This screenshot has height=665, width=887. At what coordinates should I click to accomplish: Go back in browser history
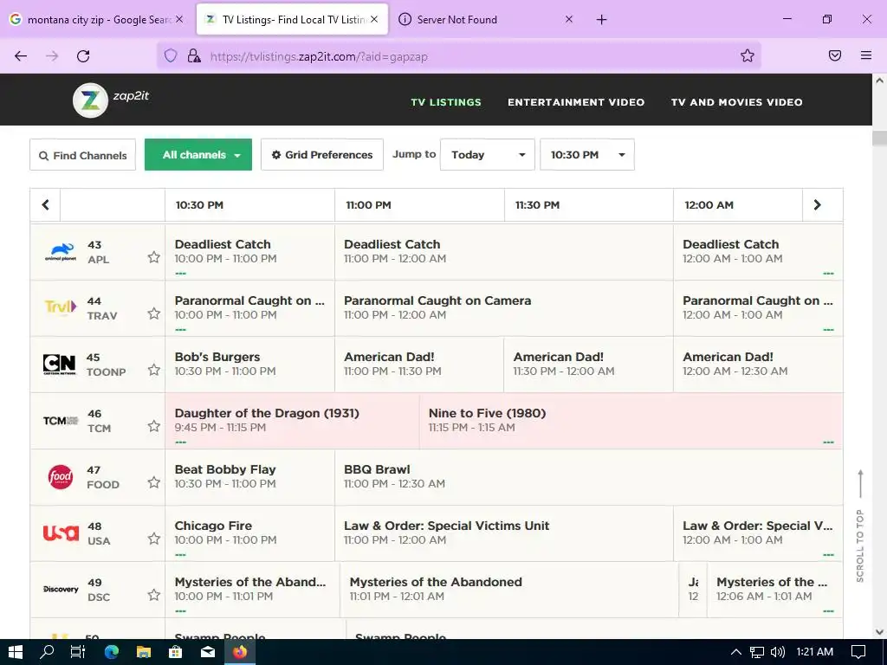21,55
